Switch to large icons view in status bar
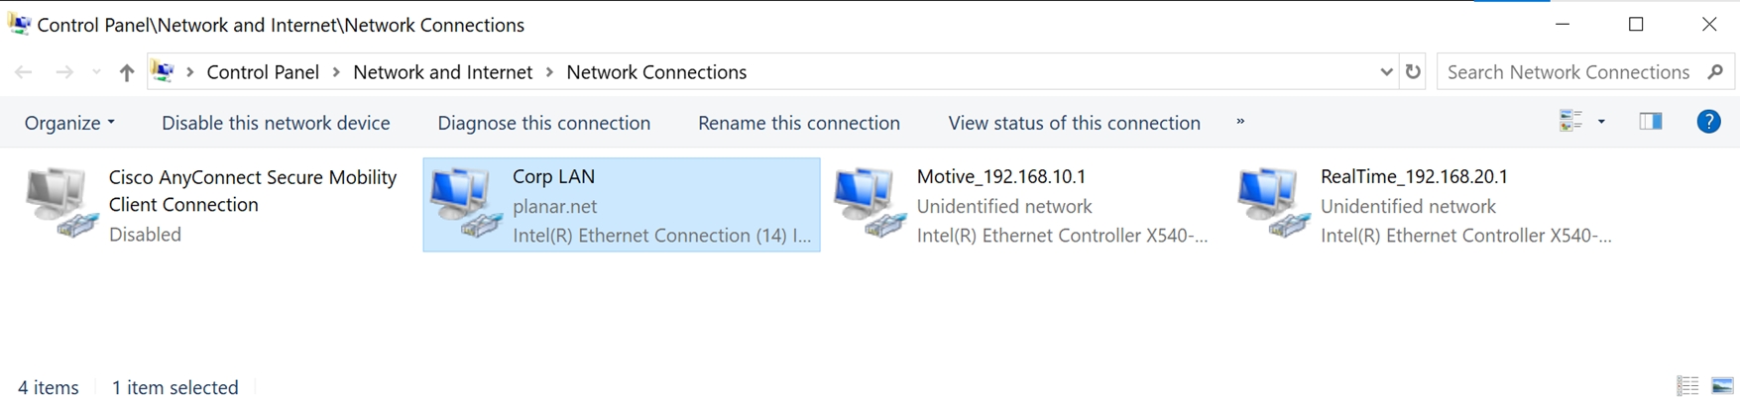The height and width of the screenshot is (397, 1740). point(1722,386)
